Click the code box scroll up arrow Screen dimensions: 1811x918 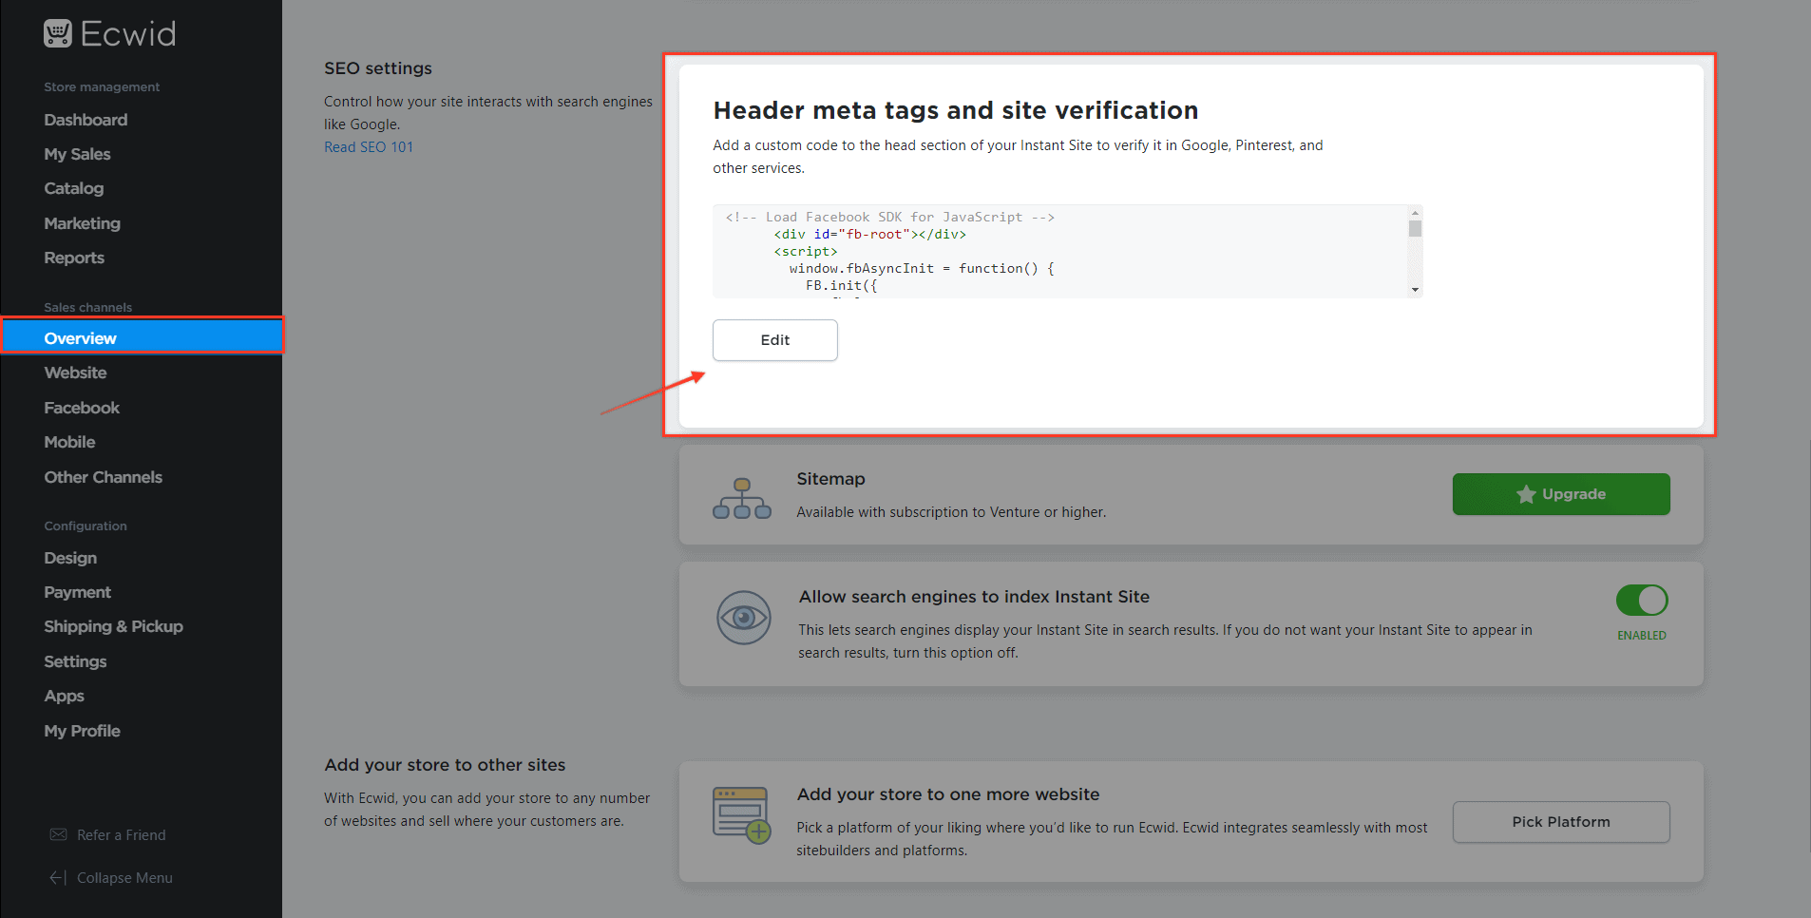click(x=1415, y=213)
